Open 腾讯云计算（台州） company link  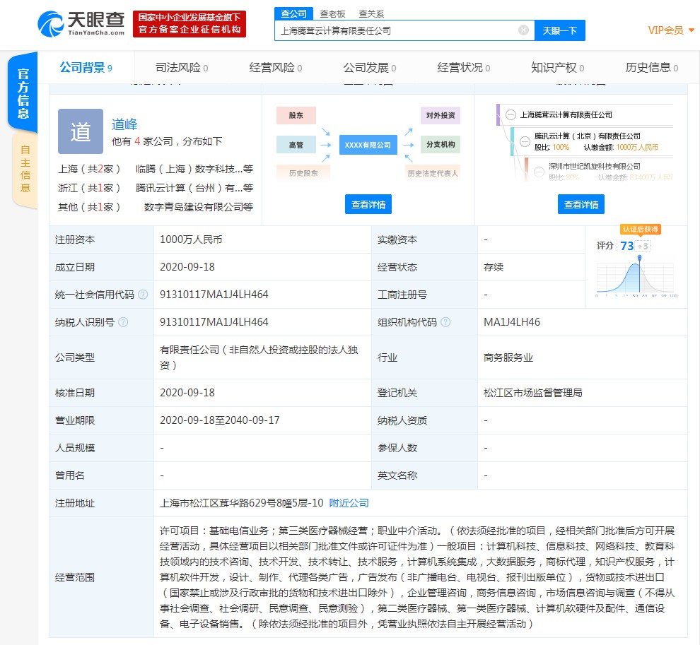click(x=194, y=188)
